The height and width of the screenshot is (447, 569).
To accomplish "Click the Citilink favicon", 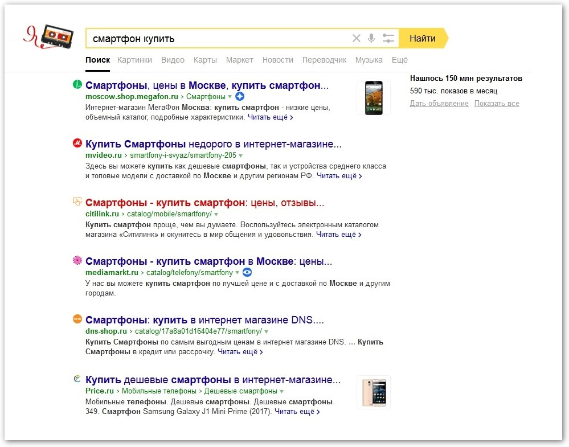I will pos(77,202).
